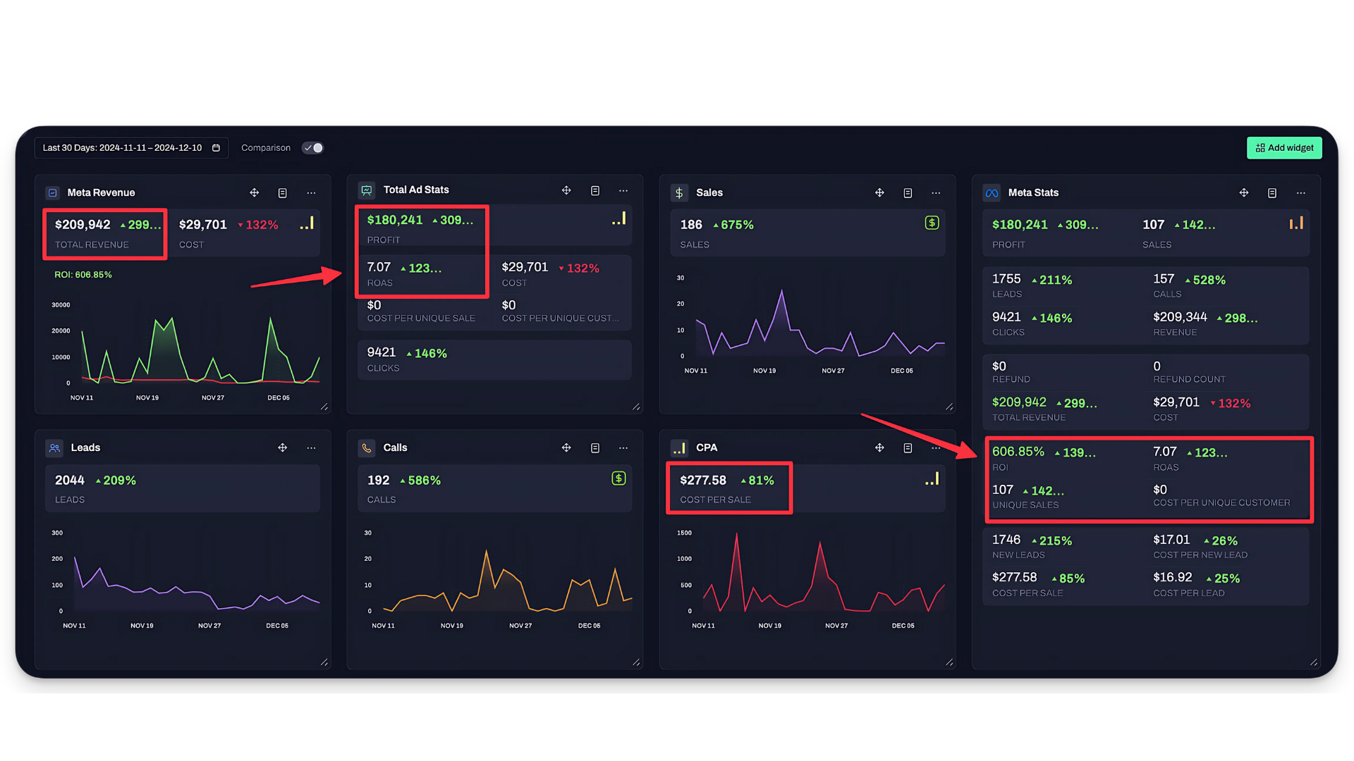Toggle the Comparison switch
The width and height of the screenshot is (1354, 761).
point(312,148)
